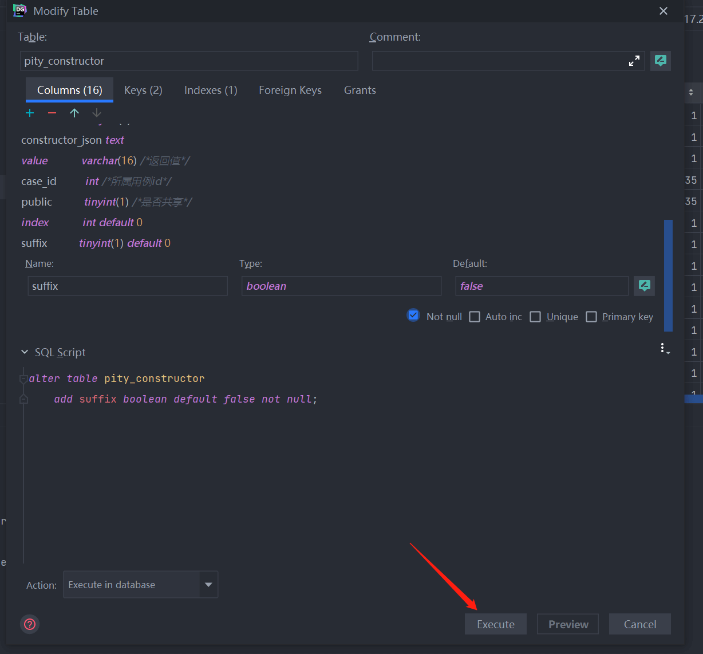Click the Default field containing false
This screenshot has width=703, height=654.
pyautogui.click(x=542, y=286)
